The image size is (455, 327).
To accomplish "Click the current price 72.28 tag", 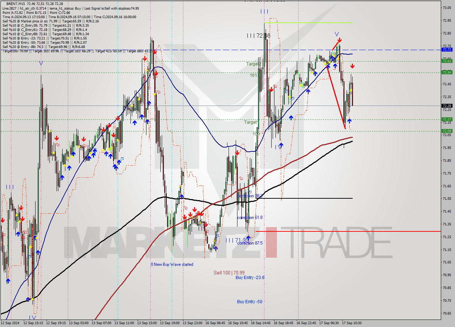I will click(x=447, y=106).
